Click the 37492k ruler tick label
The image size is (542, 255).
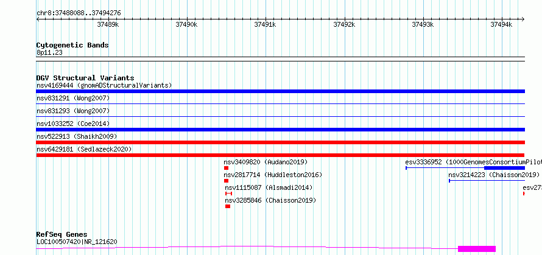click(x=344, y=24)
